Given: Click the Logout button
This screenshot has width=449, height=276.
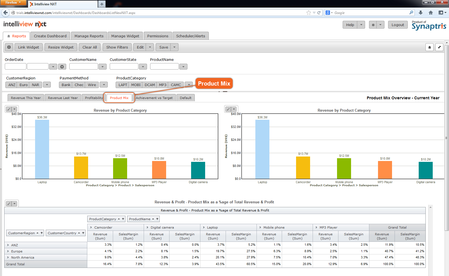Looking at the screenshot, I should (398, 25).
